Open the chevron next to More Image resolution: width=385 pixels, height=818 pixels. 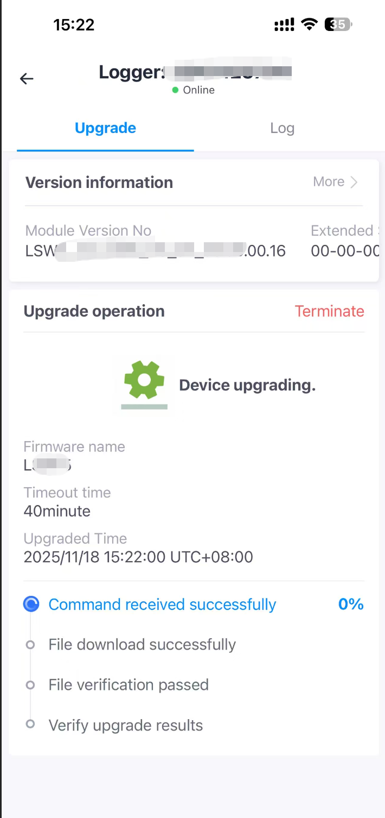(354, 182)
